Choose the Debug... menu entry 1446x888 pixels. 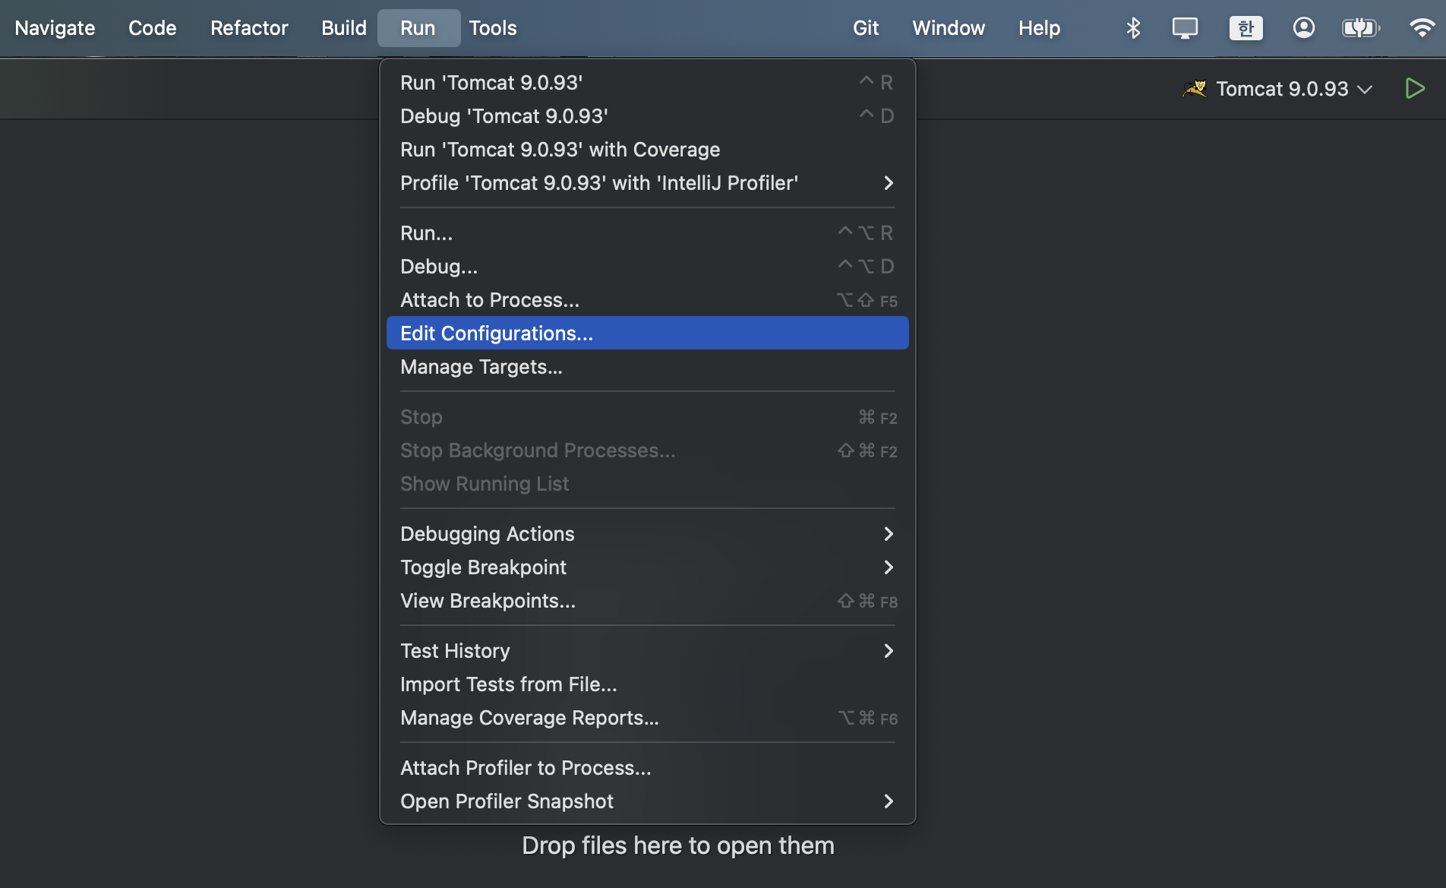(647, 267)
